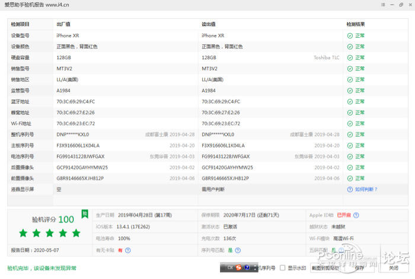
Task: Select factory Wi-Fi address 70:3C:69:23:EC:72
Action: (76, 124)
